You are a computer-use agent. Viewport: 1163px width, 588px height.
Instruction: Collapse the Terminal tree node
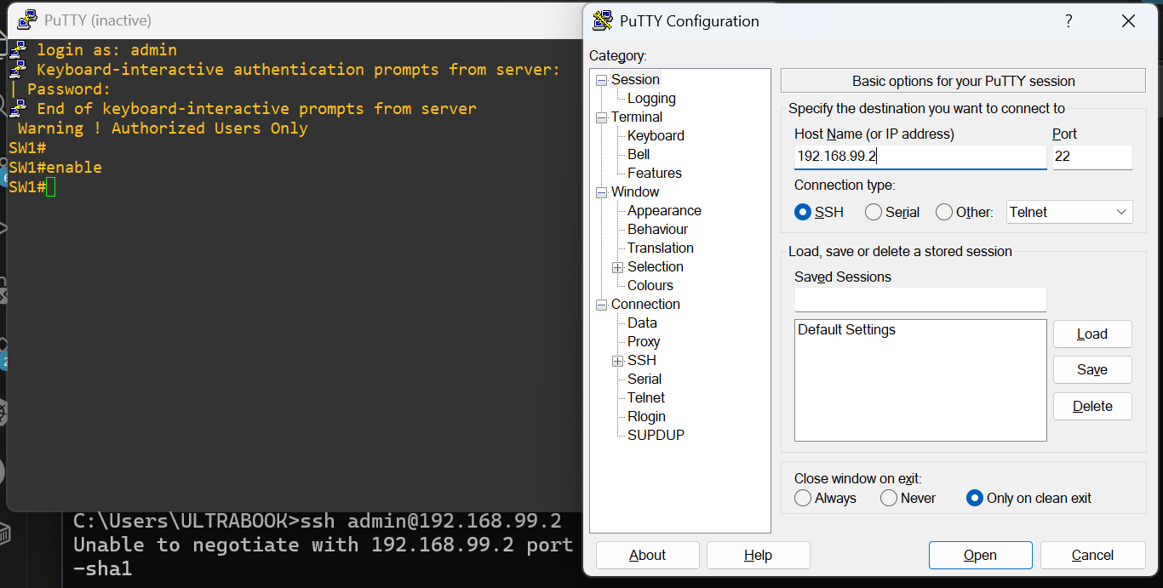(x=602, y=117)
